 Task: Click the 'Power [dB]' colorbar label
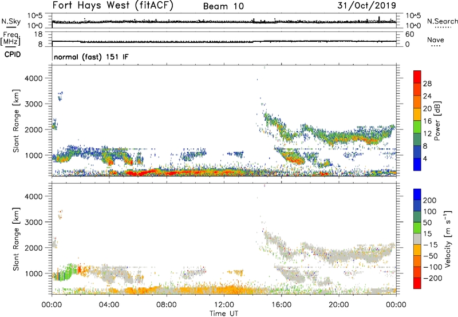click(437, 121)
